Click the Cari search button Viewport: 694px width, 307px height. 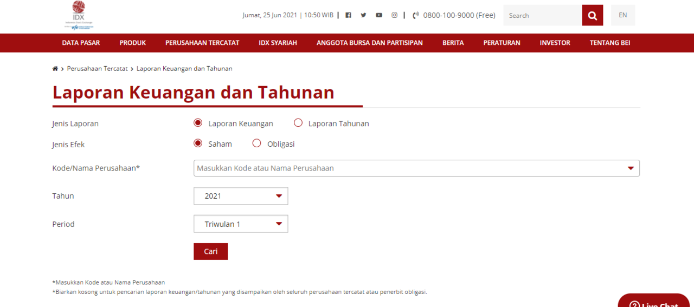tap(210, 251)
